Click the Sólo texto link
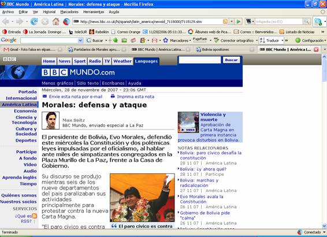This screenshot has width=327, height=237. 88,83
